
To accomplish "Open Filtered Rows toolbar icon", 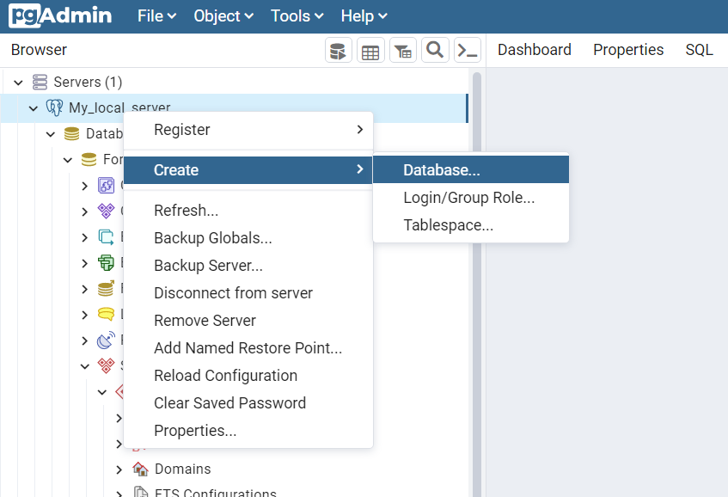I will [402, 51].
